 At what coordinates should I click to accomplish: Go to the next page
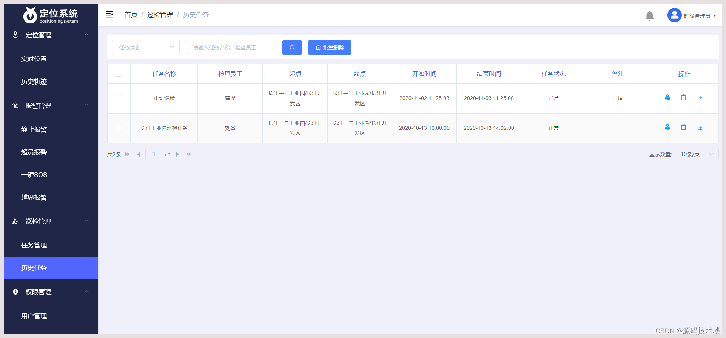pyautogui.click(x=177, y=154)
